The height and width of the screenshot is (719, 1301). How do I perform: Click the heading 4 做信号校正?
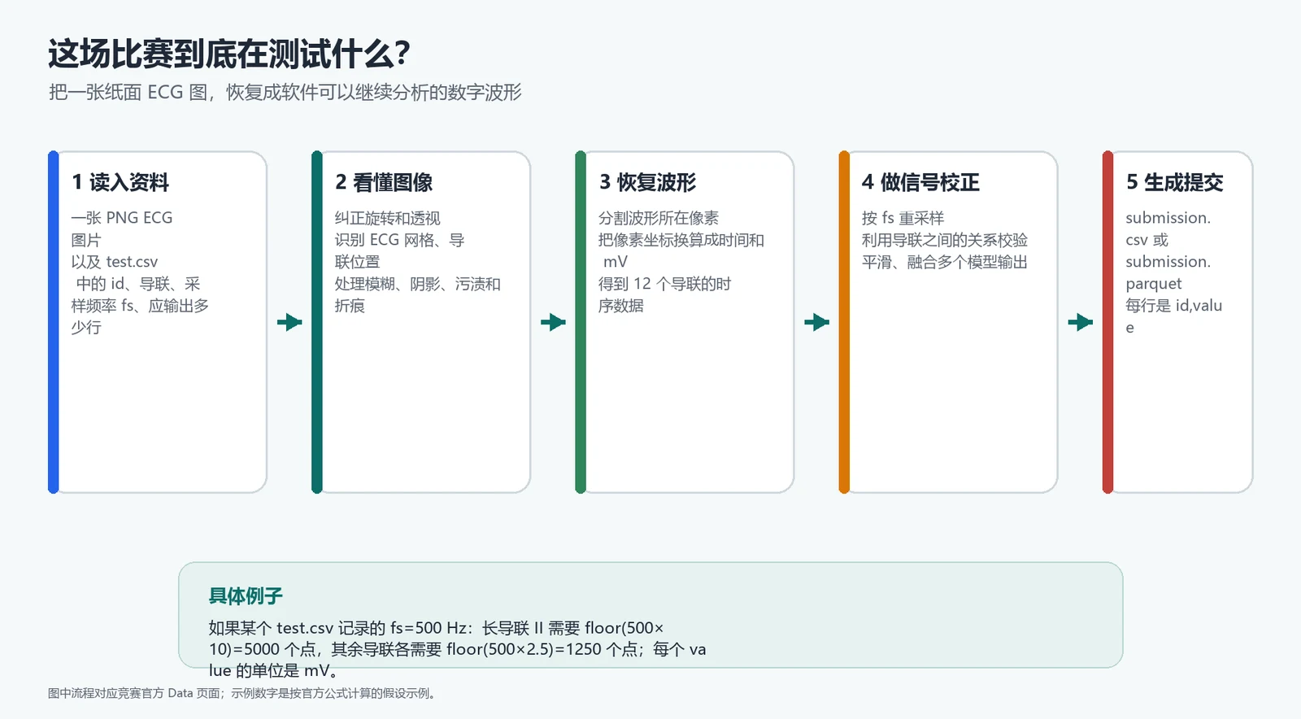(920, 182)
